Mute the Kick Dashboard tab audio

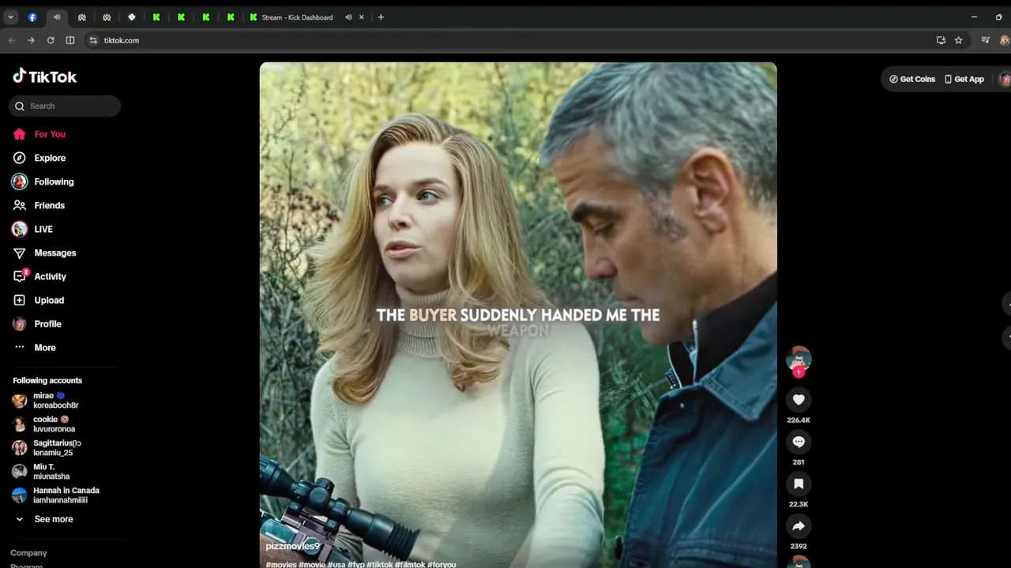pos(348,17)
